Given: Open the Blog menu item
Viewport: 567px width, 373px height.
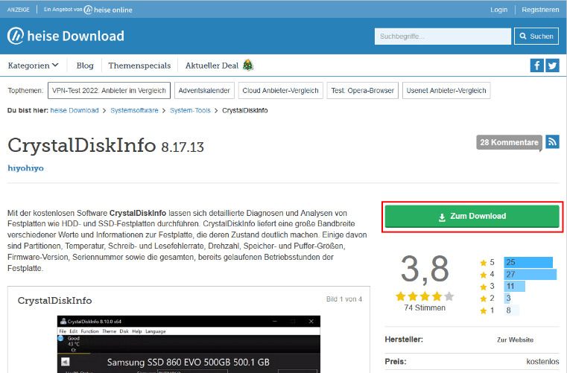Looking at the screenshot, I should [85, 66].
